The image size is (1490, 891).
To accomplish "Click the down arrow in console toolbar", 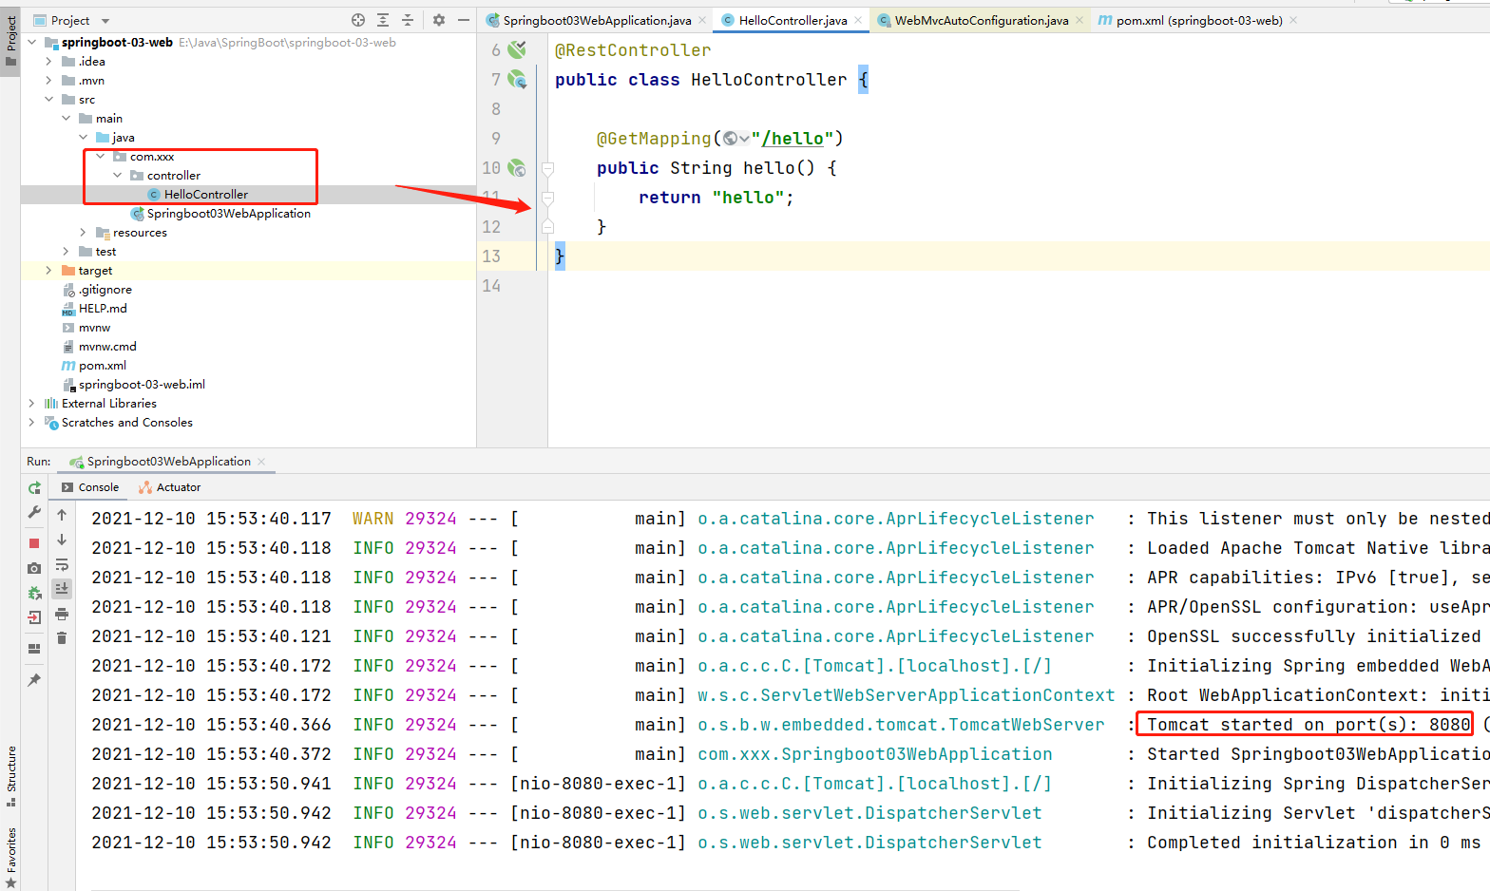I will [62, 540].
